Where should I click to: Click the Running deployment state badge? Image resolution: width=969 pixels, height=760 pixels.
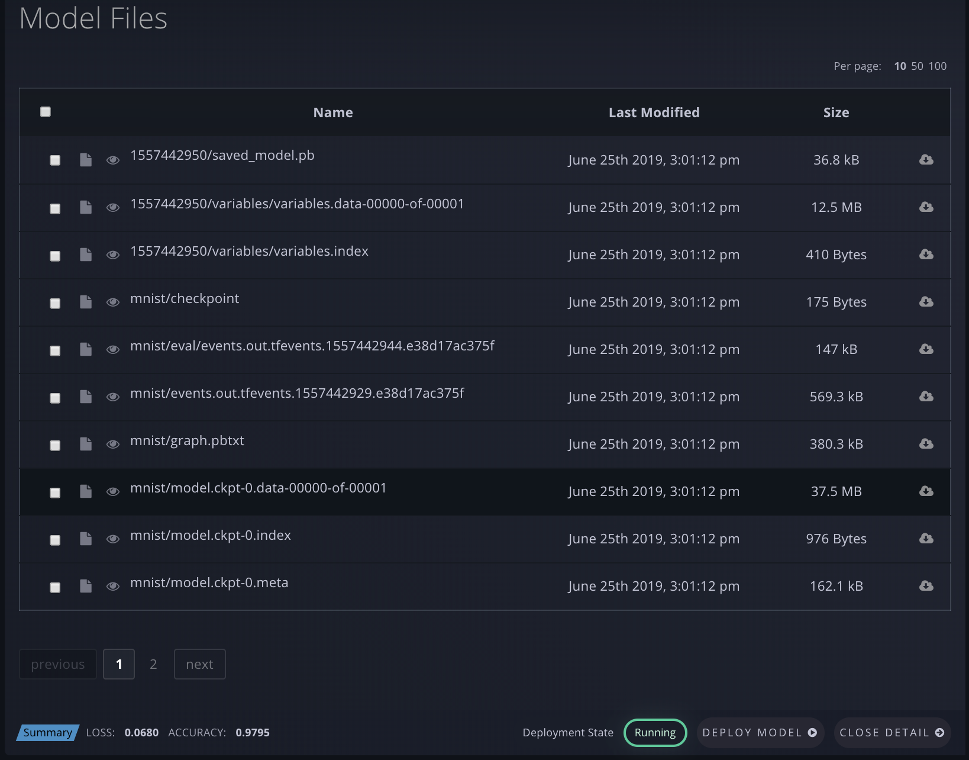coord(655,733)
